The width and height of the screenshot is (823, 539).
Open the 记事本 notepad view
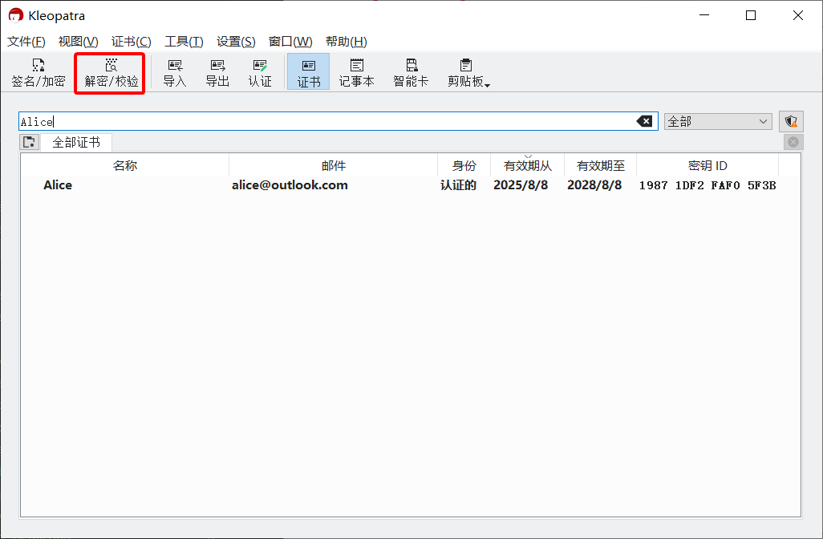[x=356, y=73]
